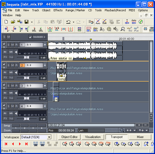Open the Range / Marker menu
Viewport: 155px width, 154px height.
click(75, 10)
